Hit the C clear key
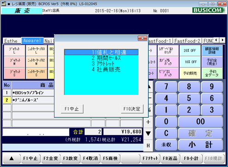The height and width of the screenshot is (167, 228). (x=166, y=133)
